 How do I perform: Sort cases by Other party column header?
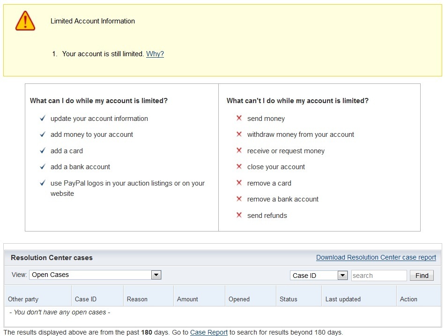click(23, 299)
